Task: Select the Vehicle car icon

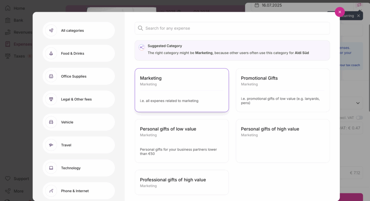Action: coord(51,122)
